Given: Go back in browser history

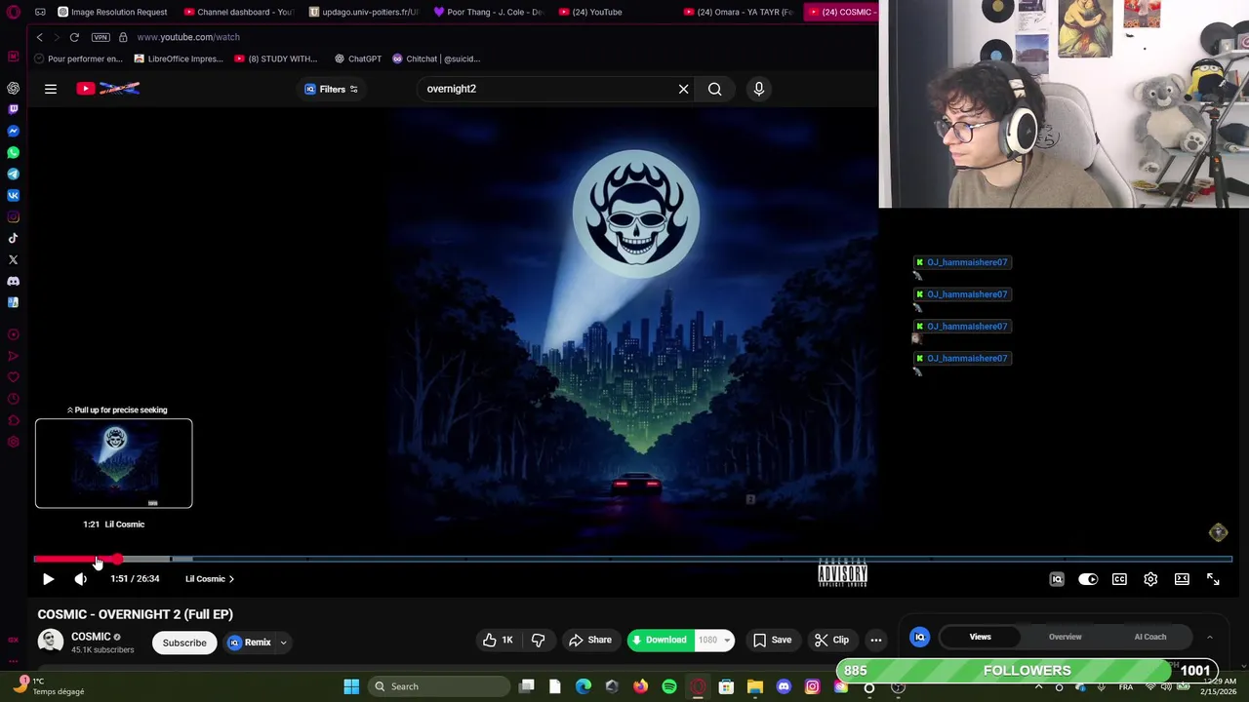Looking at the screenshot, I should 39,37.
